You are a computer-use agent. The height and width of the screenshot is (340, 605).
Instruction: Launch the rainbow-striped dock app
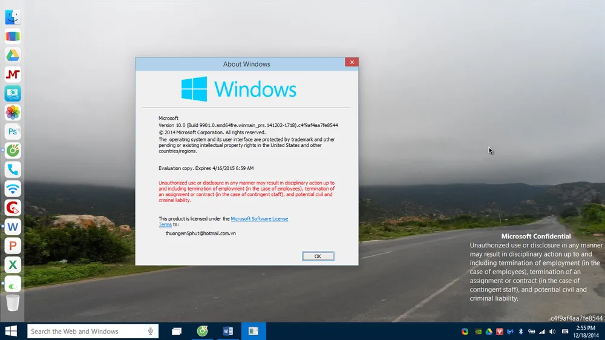(12, 36)
